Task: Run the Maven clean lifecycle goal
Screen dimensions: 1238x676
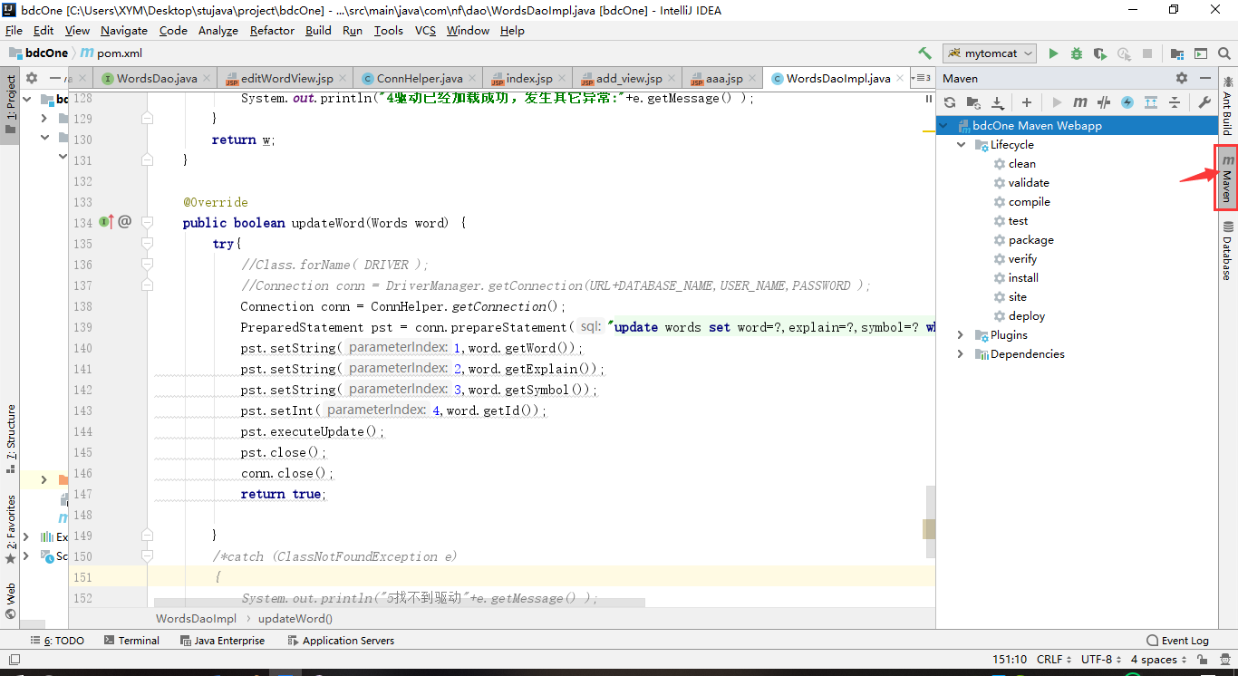Action: [x=1021, y=164]
